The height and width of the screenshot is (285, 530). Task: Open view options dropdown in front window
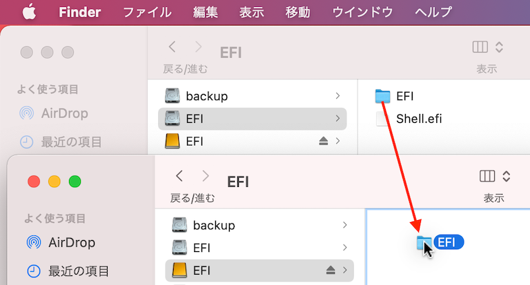[x=506, y=176]
